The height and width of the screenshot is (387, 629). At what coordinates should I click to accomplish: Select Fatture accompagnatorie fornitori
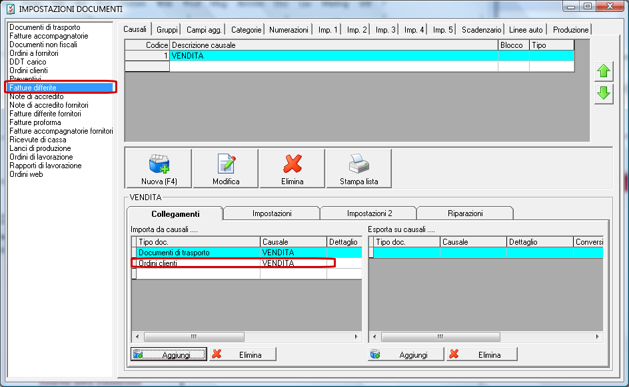(x=61, y=131)
